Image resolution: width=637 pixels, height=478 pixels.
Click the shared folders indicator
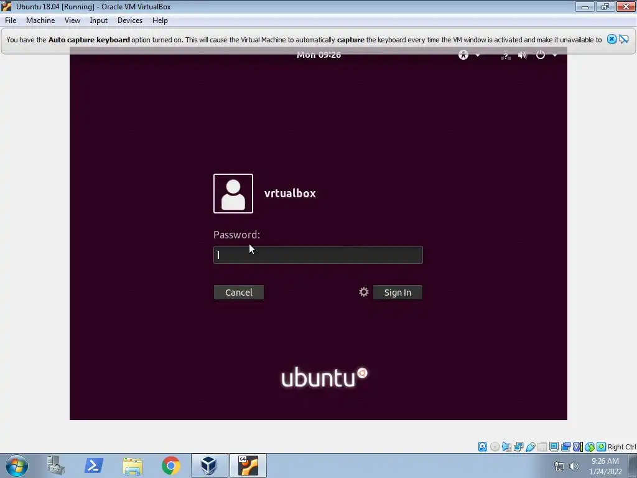pyautogui.click(x=542, y=447)
